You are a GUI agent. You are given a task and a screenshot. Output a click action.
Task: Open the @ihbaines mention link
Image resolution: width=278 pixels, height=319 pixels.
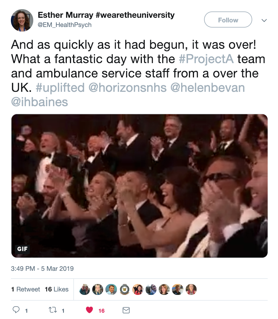click(40, 102)
